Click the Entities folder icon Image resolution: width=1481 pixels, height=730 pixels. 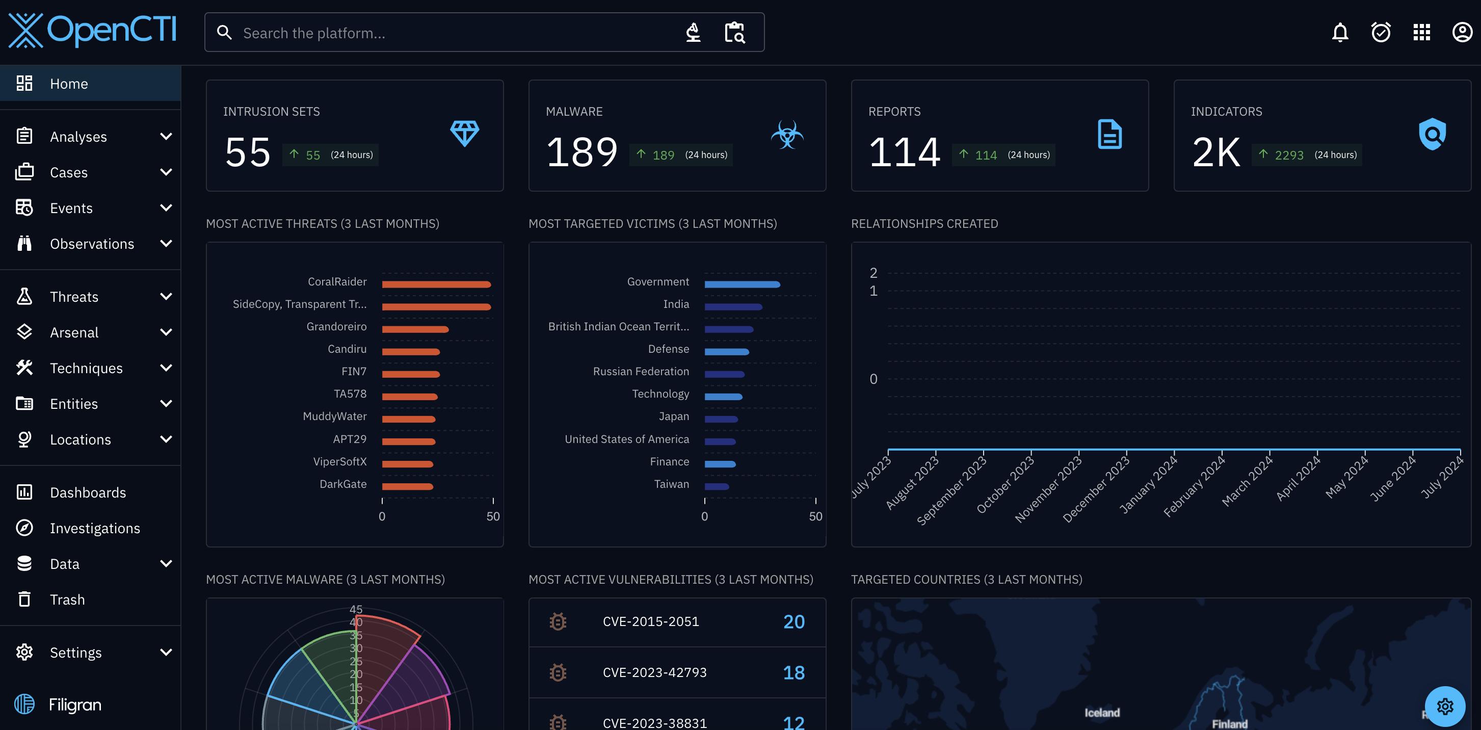24,403
